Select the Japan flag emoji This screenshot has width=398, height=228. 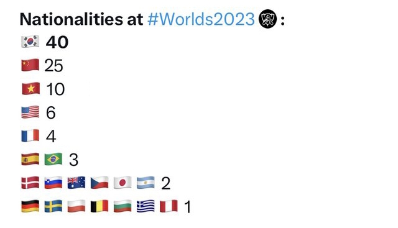coord(123,183)
